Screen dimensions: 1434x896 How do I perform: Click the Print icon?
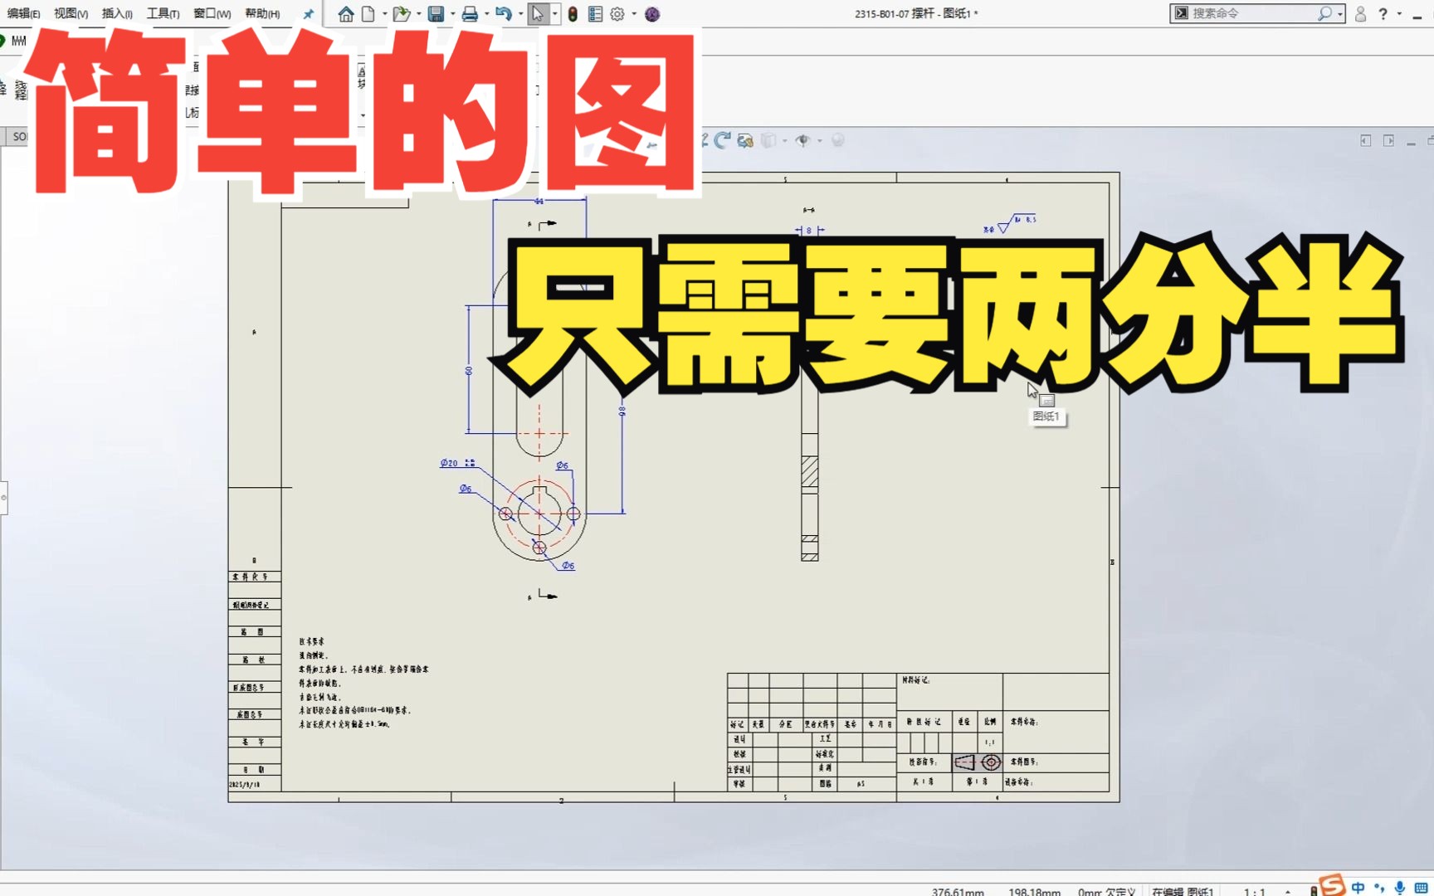(x=470, y=14)
